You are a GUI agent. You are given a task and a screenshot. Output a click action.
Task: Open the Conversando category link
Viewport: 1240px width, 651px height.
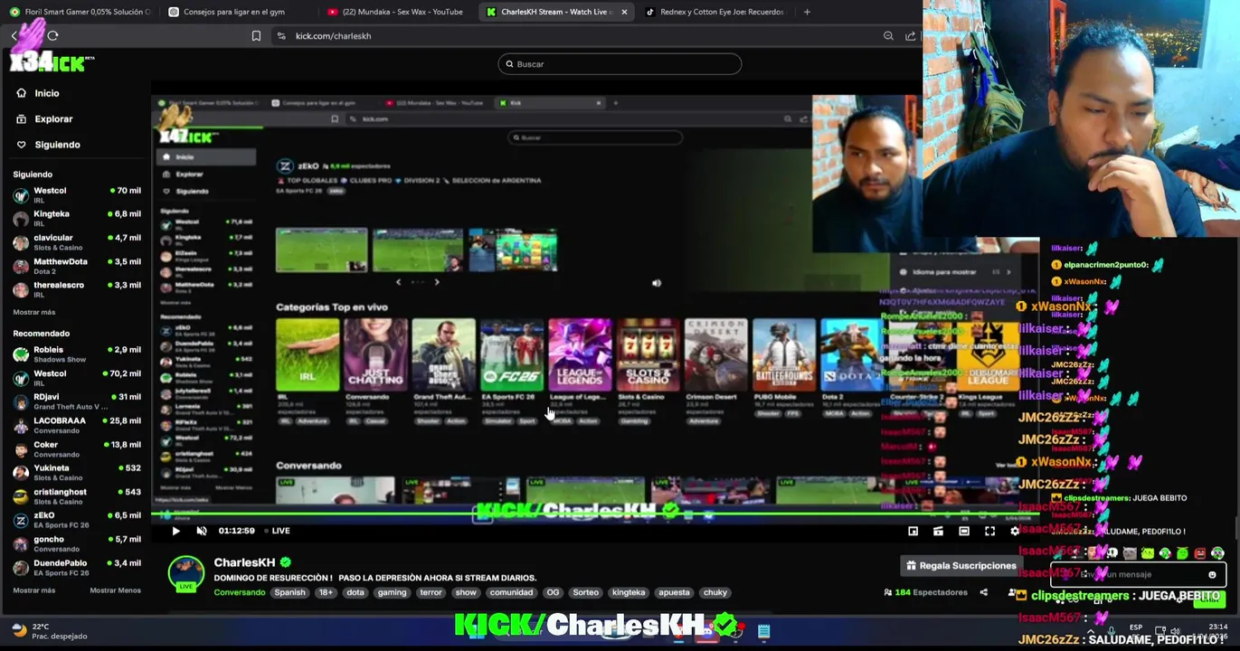click(x=239, y=592)
